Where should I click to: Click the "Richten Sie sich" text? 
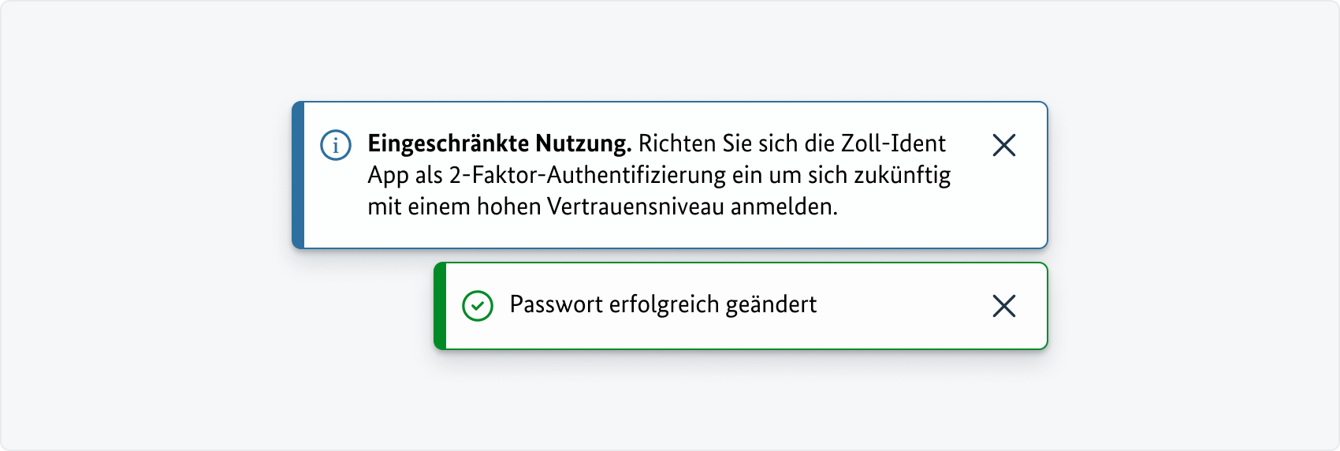point(717,143)
